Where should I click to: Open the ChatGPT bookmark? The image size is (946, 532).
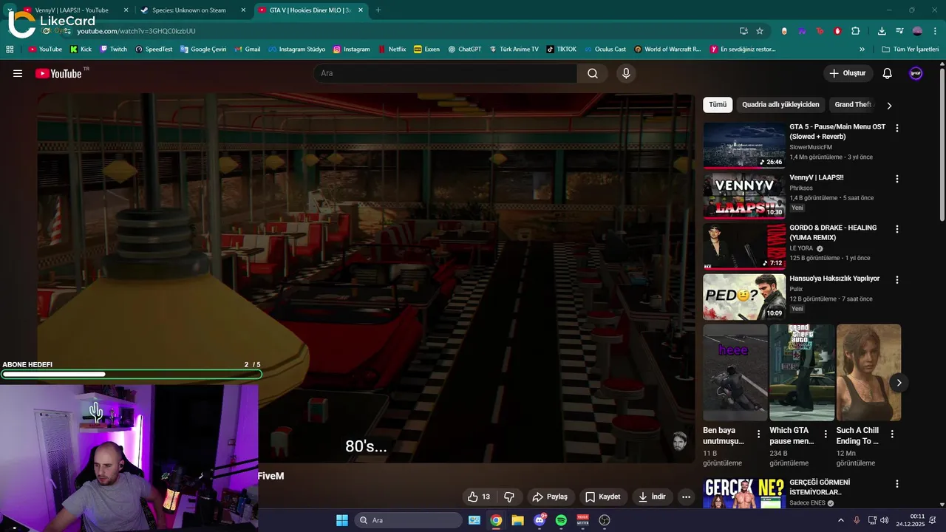(x=464, y=49)
